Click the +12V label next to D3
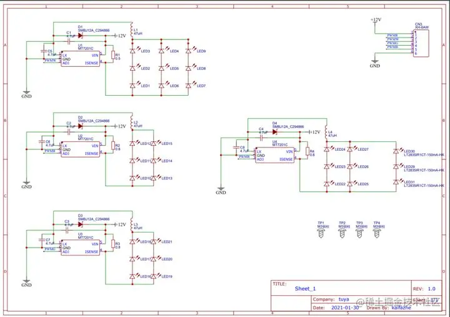450x317 pixels. click(x=120, y=224)
